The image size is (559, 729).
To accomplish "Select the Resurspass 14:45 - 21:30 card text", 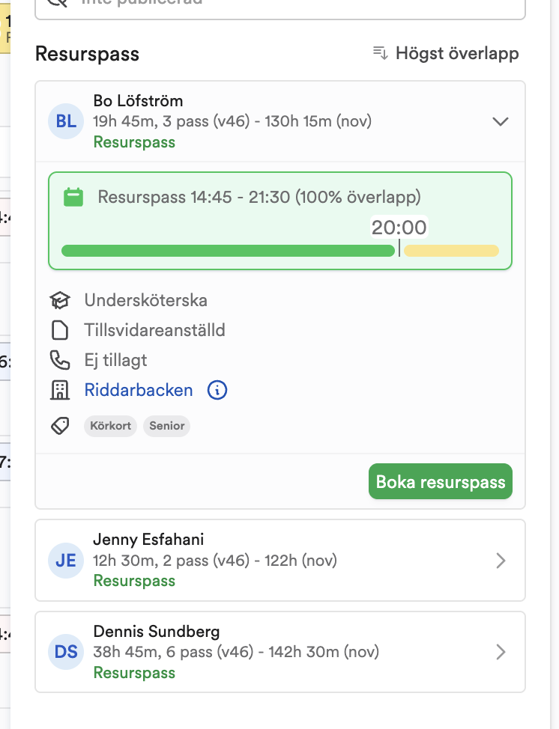I will point(259,197).
